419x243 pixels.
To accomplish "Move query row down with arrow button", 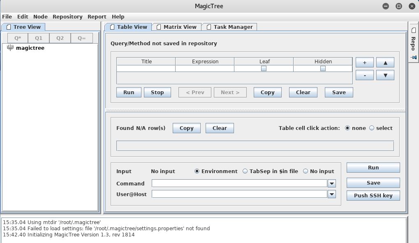I will 385,75.
